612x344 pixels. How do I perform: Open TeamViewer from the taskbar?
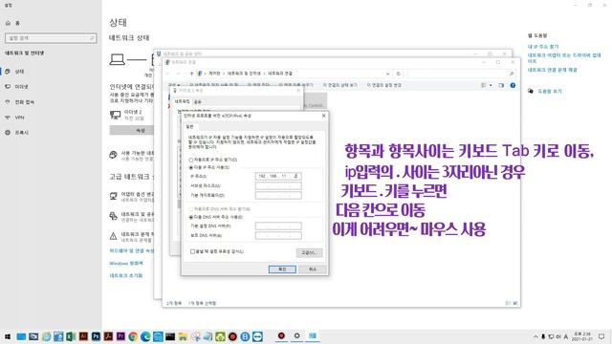click(257, 336)
